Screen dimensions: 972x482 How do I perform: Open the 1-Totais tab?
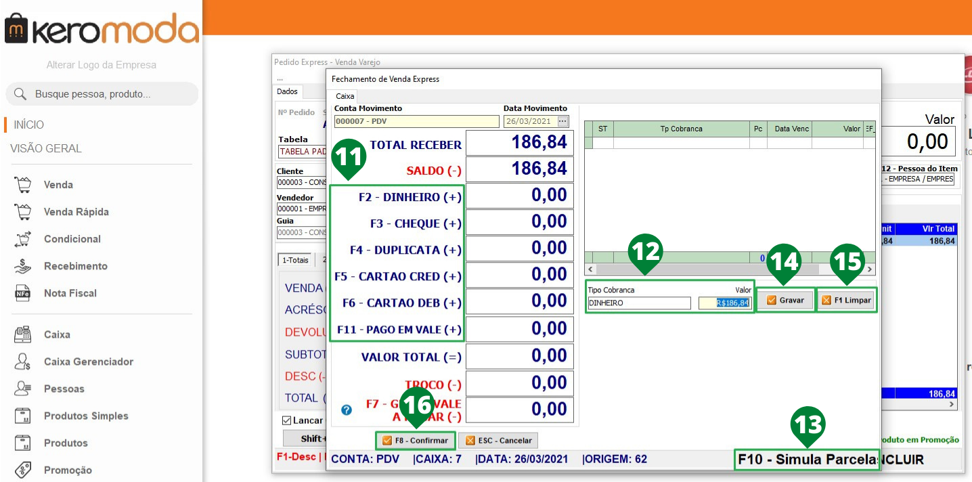pos(295,260)
